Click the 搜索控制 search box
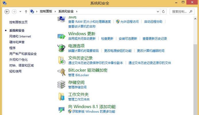Screen dimensions: 199x115 pyautogui.click(x=182, y=11)
